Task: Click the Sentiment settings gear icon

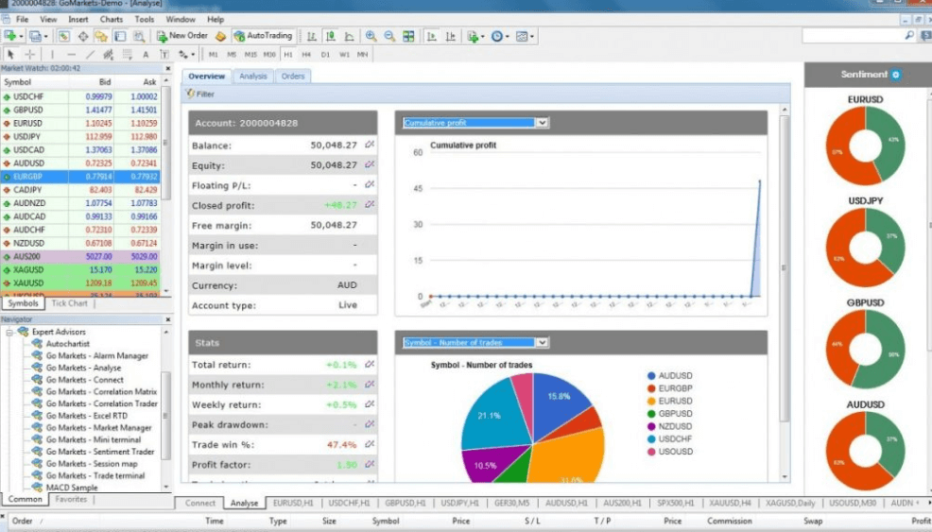Action: point(896,75)
